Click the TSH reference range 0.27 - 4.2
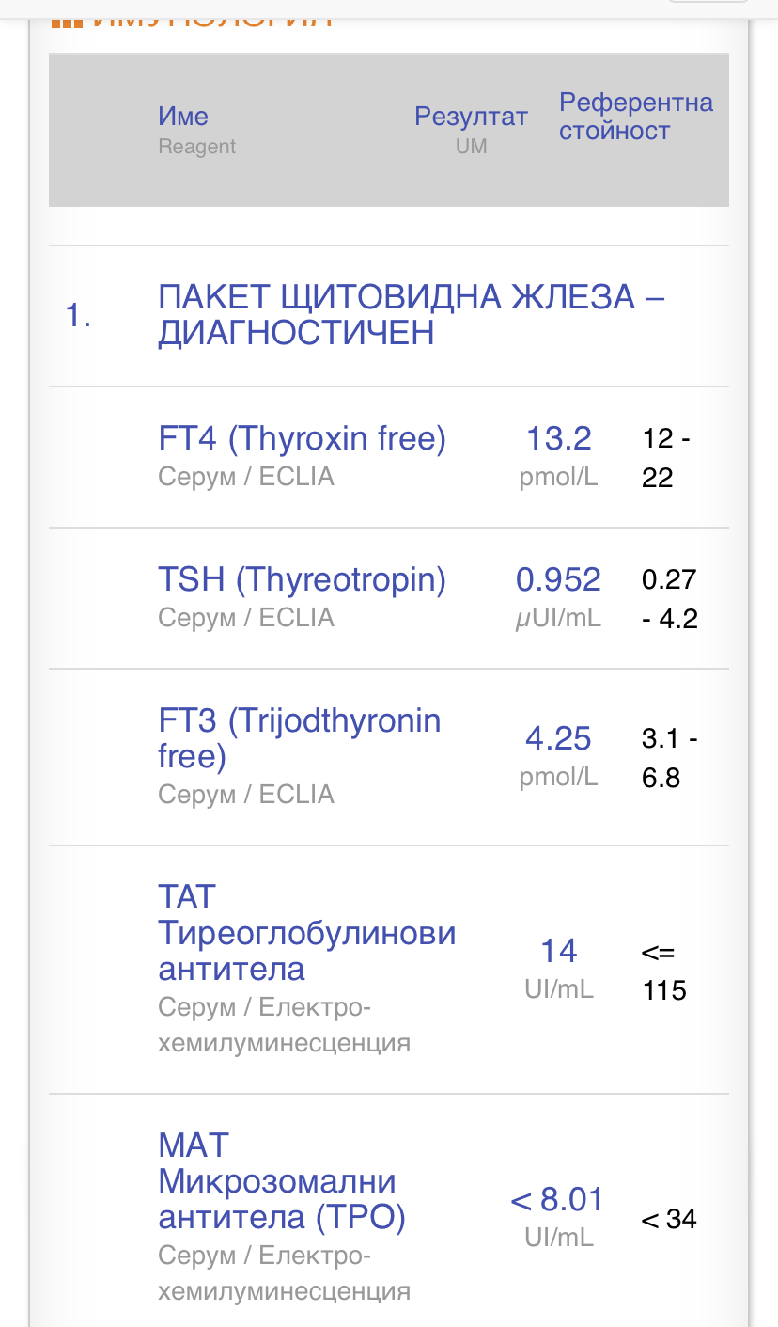 tap(669, 599)
